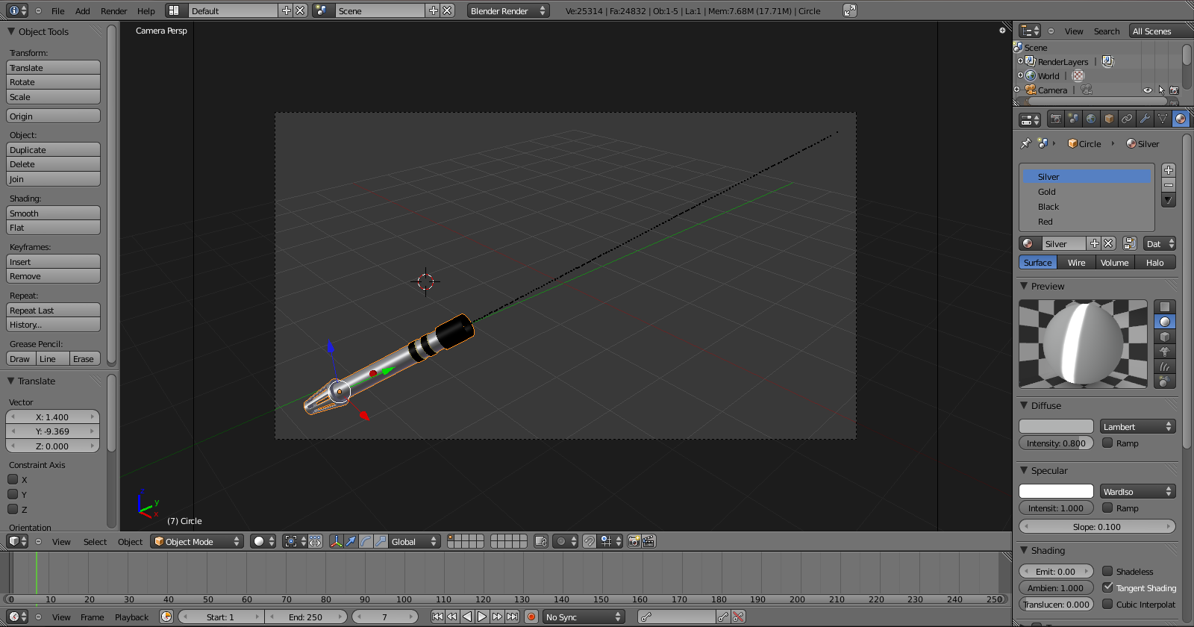Check the Z constraint axis box
The image size is (1194, 627).
click(x=13, y=509)
